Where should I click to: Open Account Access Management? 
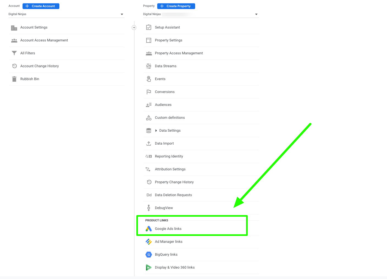tap(44, 40)
